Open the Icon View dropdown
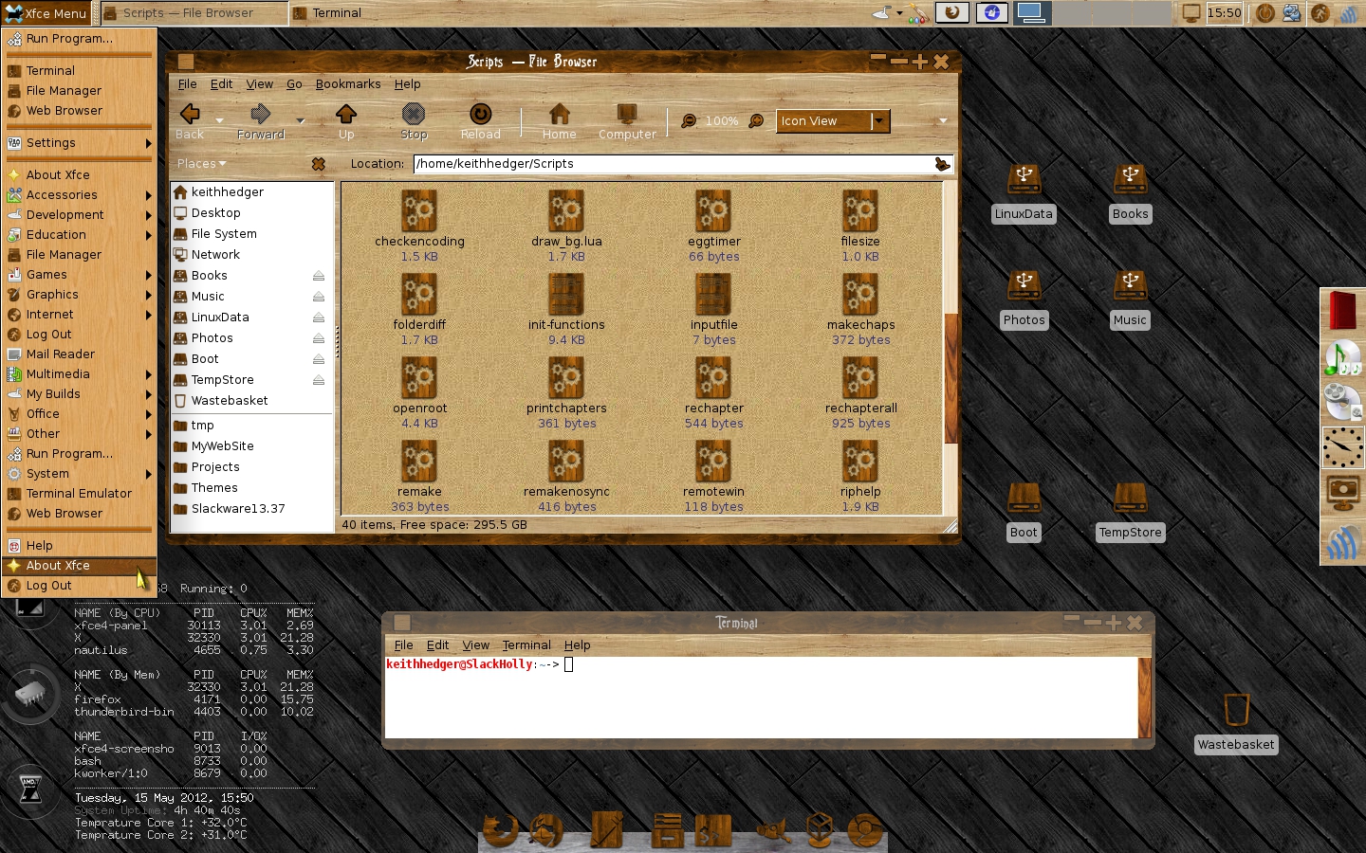This screenshot has width=1366, height=853. click(832, 121)
